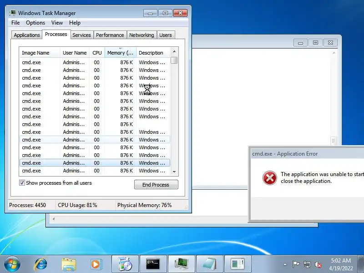This screenshot has height=273, width=364.
Task: Switch to the Applications tab
Action: (27, 35)
